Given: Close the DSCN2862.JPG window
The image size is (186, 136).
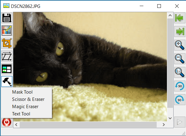Looking at the screenshot, I should pyautogui.click(x=177, y=6).
